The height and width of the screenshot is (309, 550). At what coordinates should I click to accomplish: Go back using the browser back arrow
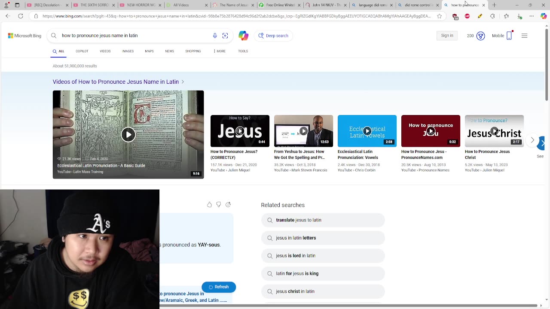[x=8, y=16]
